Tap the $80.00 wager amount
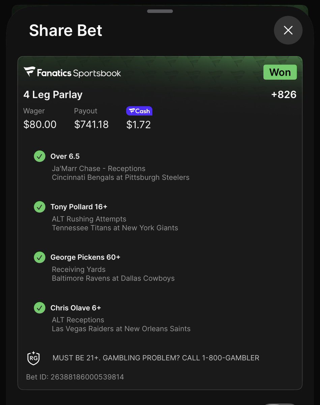 (40, 125)
